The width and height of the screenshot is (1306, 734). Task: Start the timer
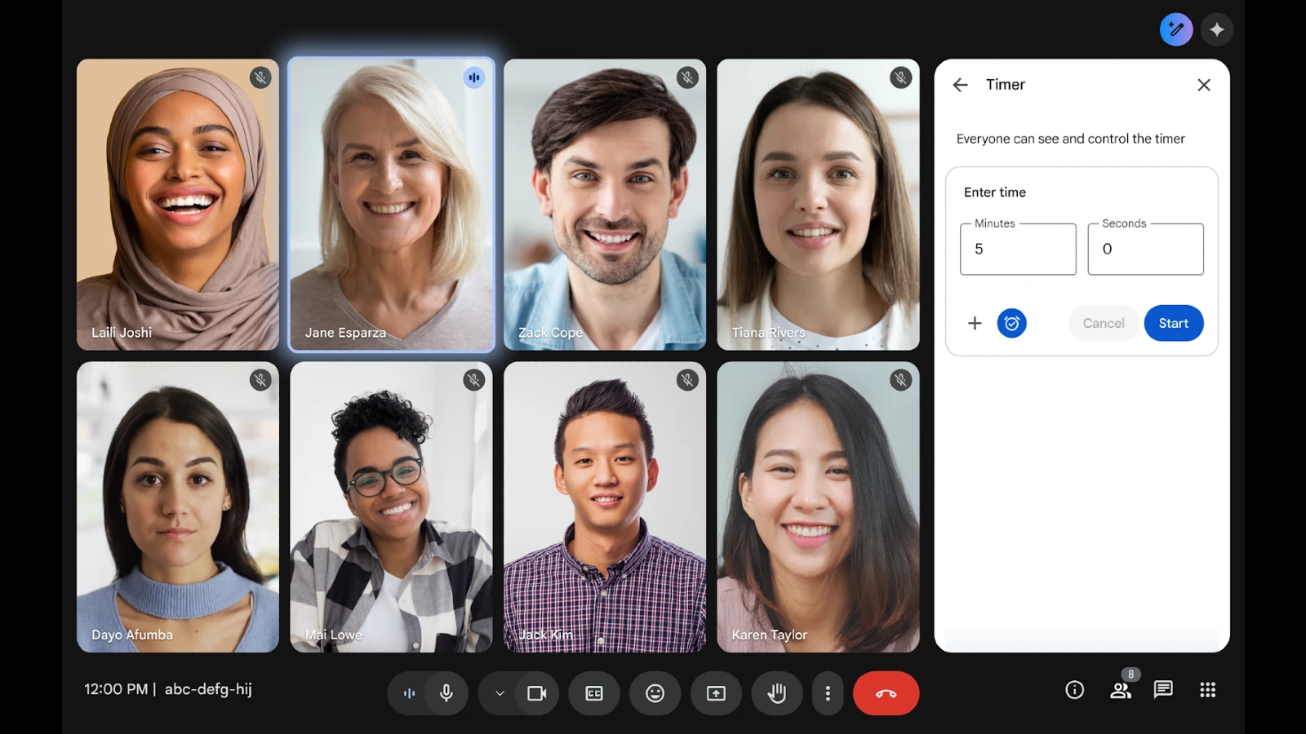pyautogui.click(x=1173, y=324)
